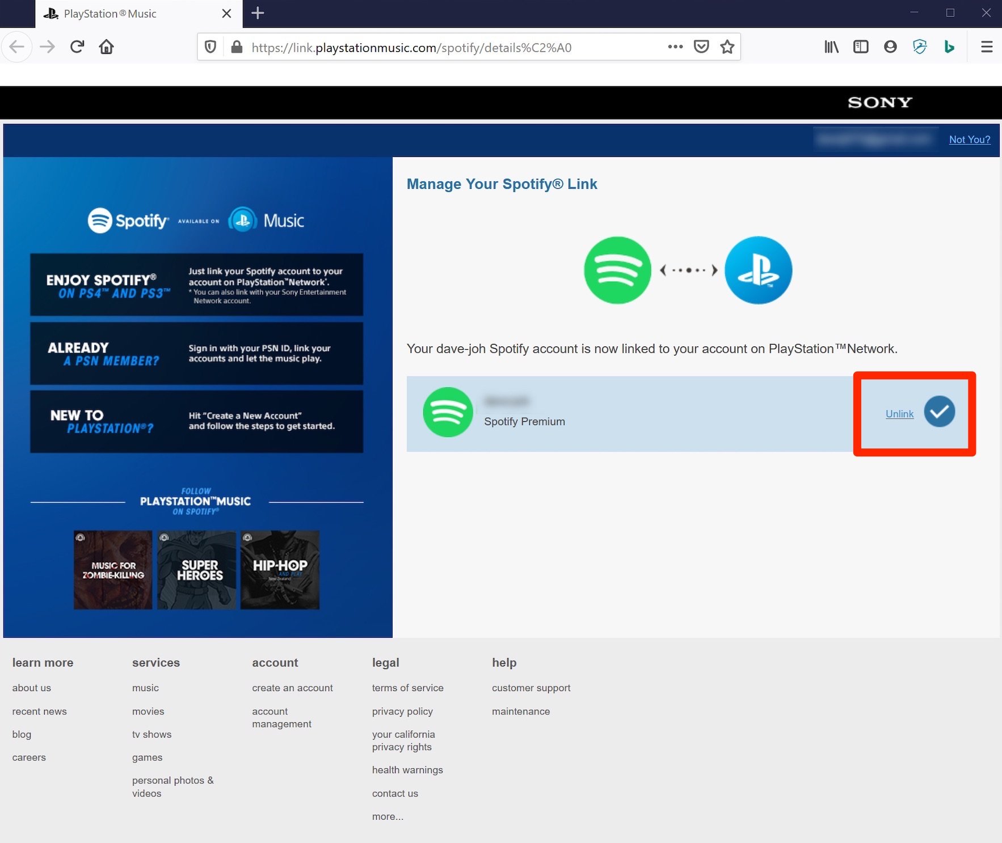Click the Spotify logo above the link diagram
1002x843 pixels.
pos(617,270)
